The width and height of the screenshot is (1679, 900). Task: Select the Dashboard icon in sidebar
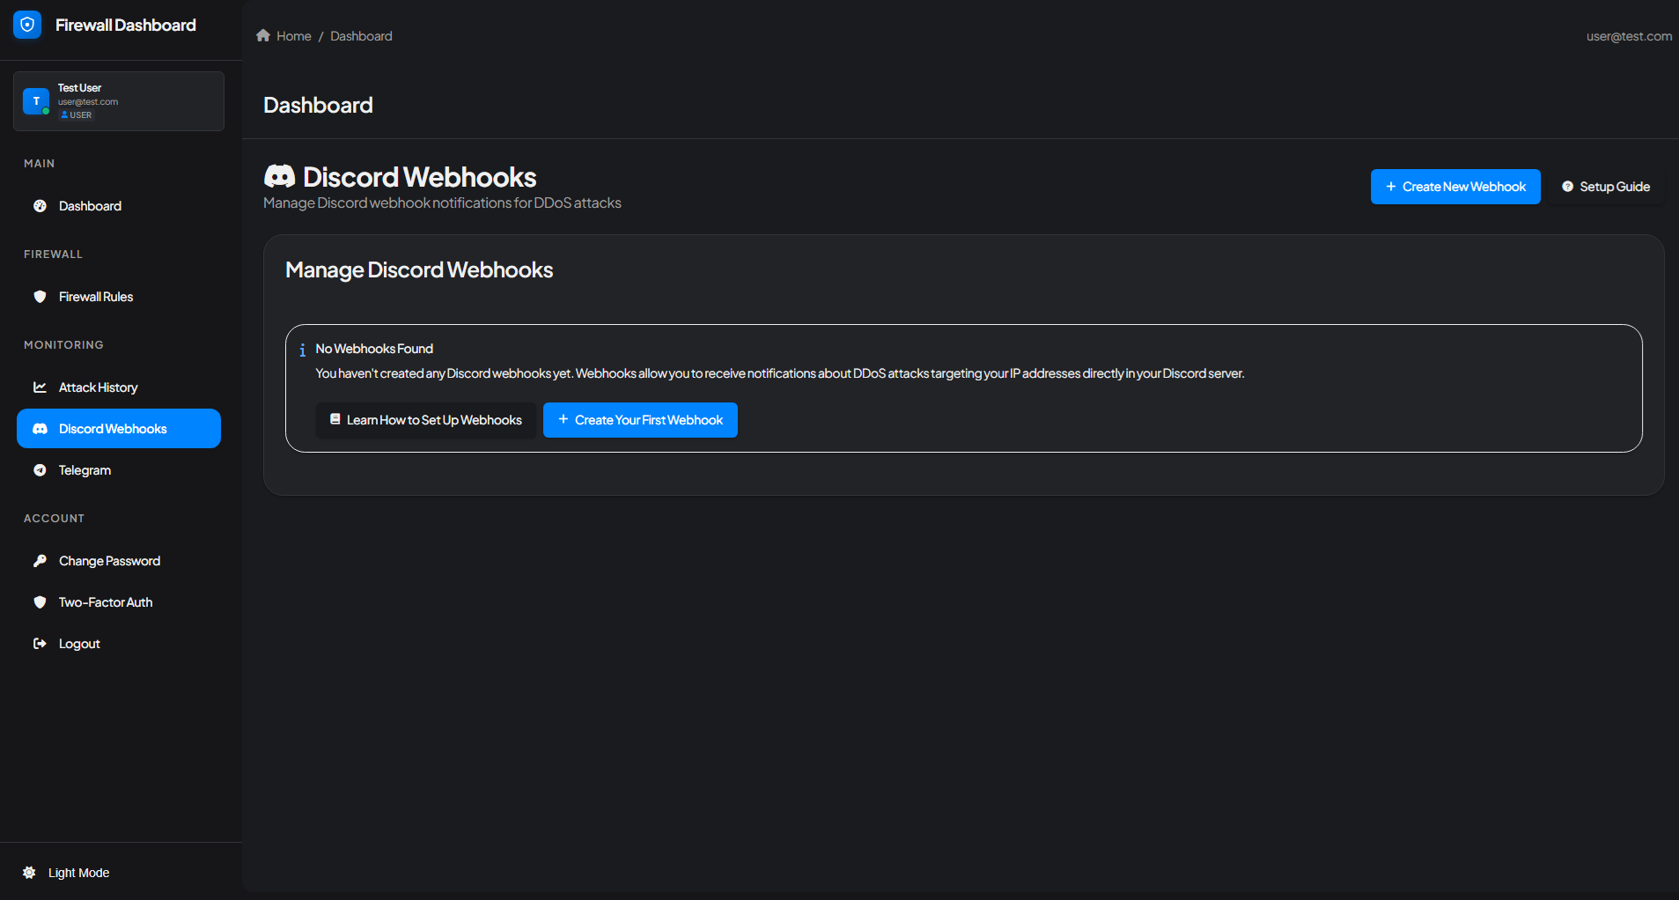coord(41,205)
